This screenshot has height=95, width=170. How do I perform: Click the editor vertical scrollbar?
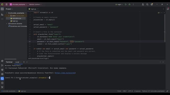[165, 28]
